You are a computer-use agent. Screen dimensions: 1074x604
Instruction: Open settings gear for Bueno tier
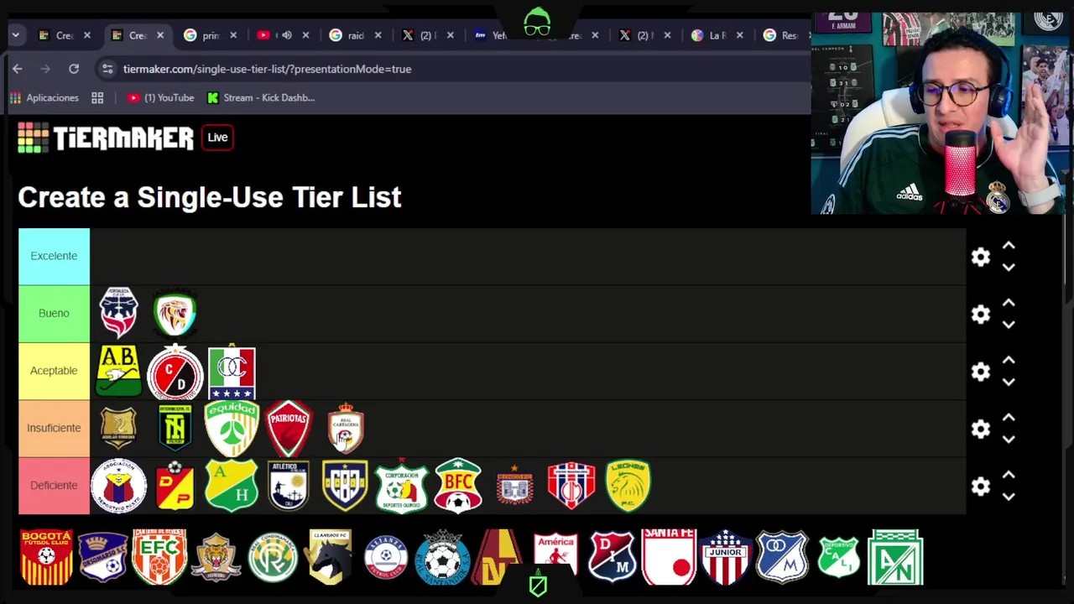[x=981, y=314]
